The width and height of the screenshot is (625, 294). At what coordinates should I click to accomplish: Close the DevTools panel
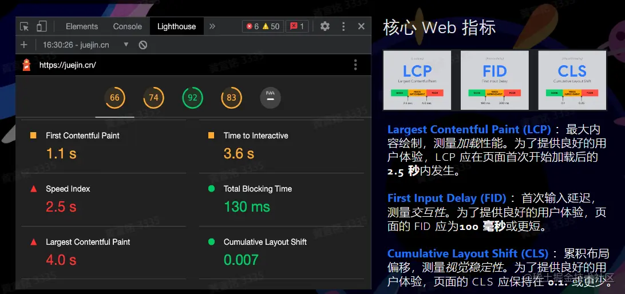click(361, 27)
